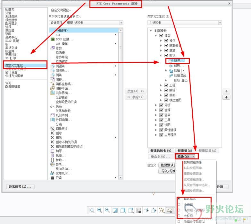Select 加厚 icon in command list
This screenshot has width=251, height=224.
[52, 151]
